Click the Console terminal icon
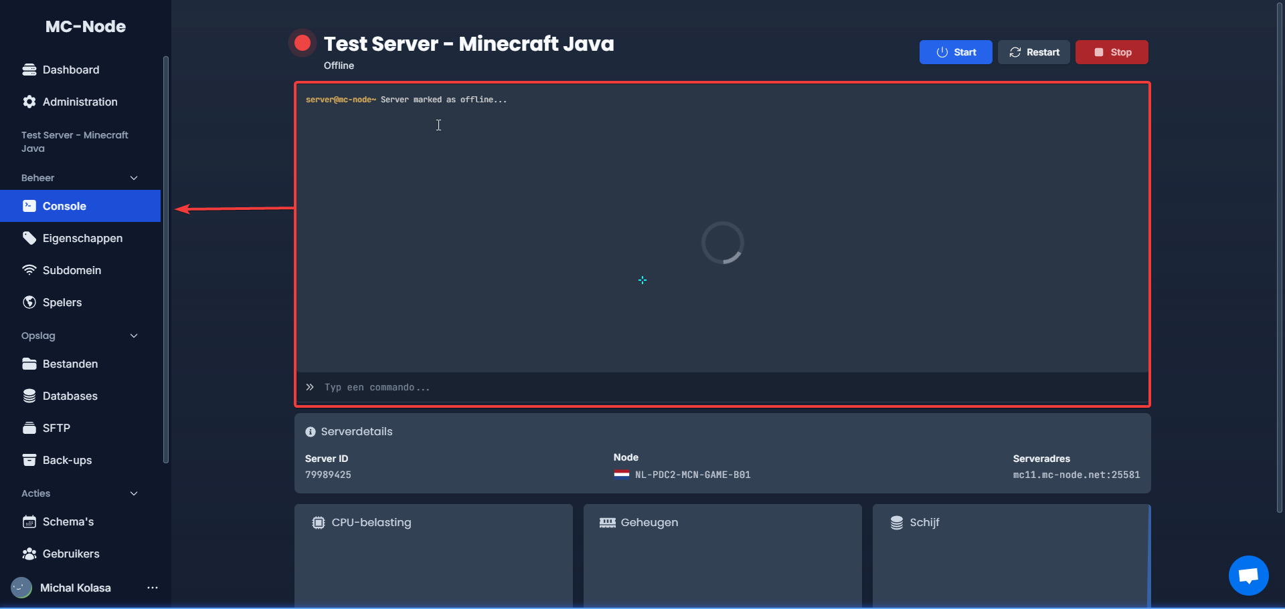This screenshot has width=1285, height=609. pos(29,206)
